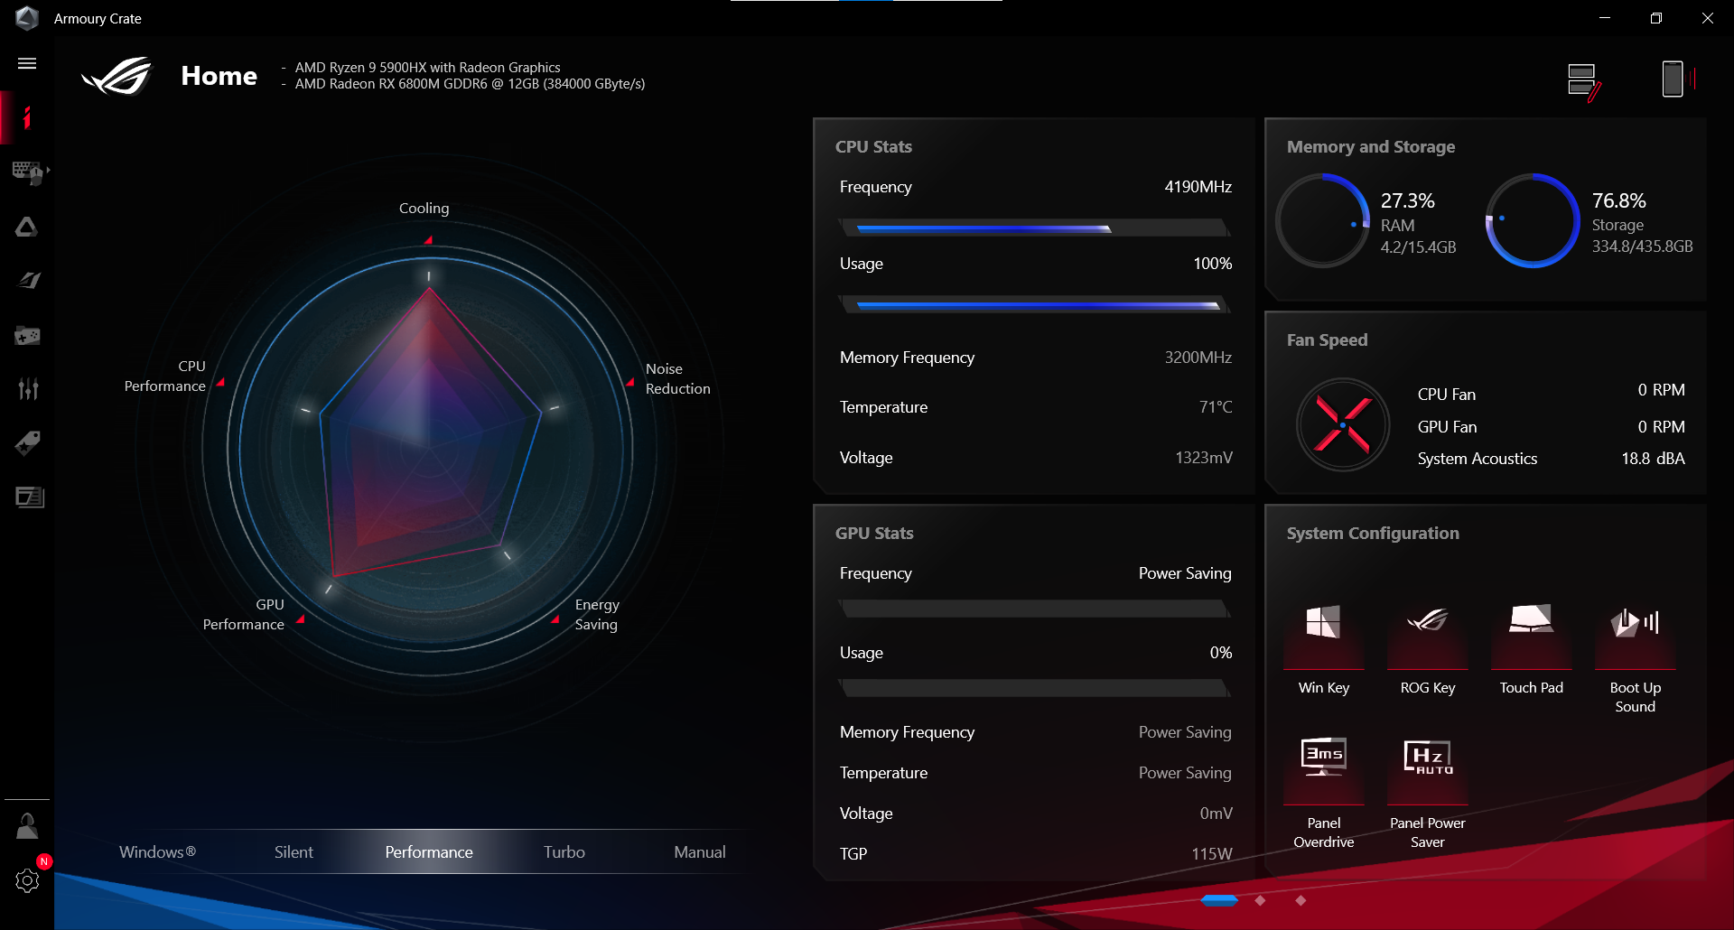Select Silent operating mode
The height and width of the screenshot is (930, 1734).
(294, 852)
